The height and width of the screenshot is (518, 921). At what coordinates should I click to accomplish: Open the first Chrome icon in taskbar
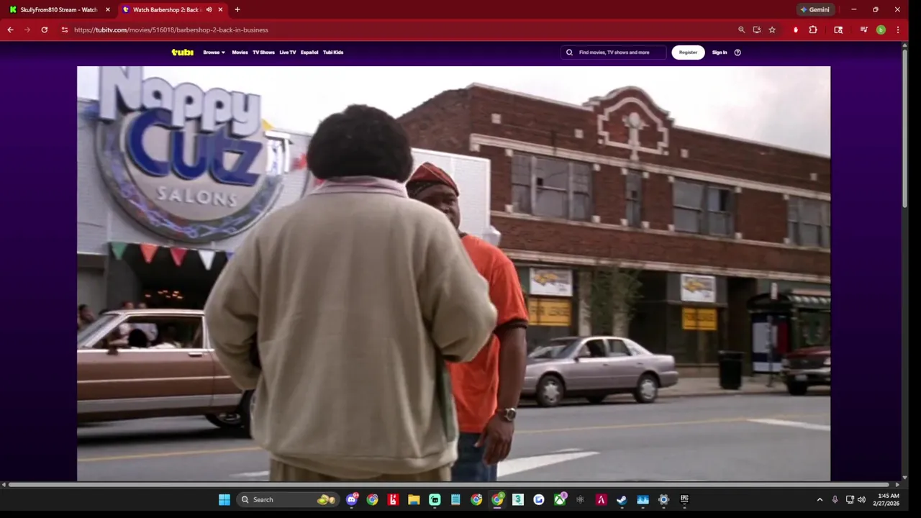372,499
